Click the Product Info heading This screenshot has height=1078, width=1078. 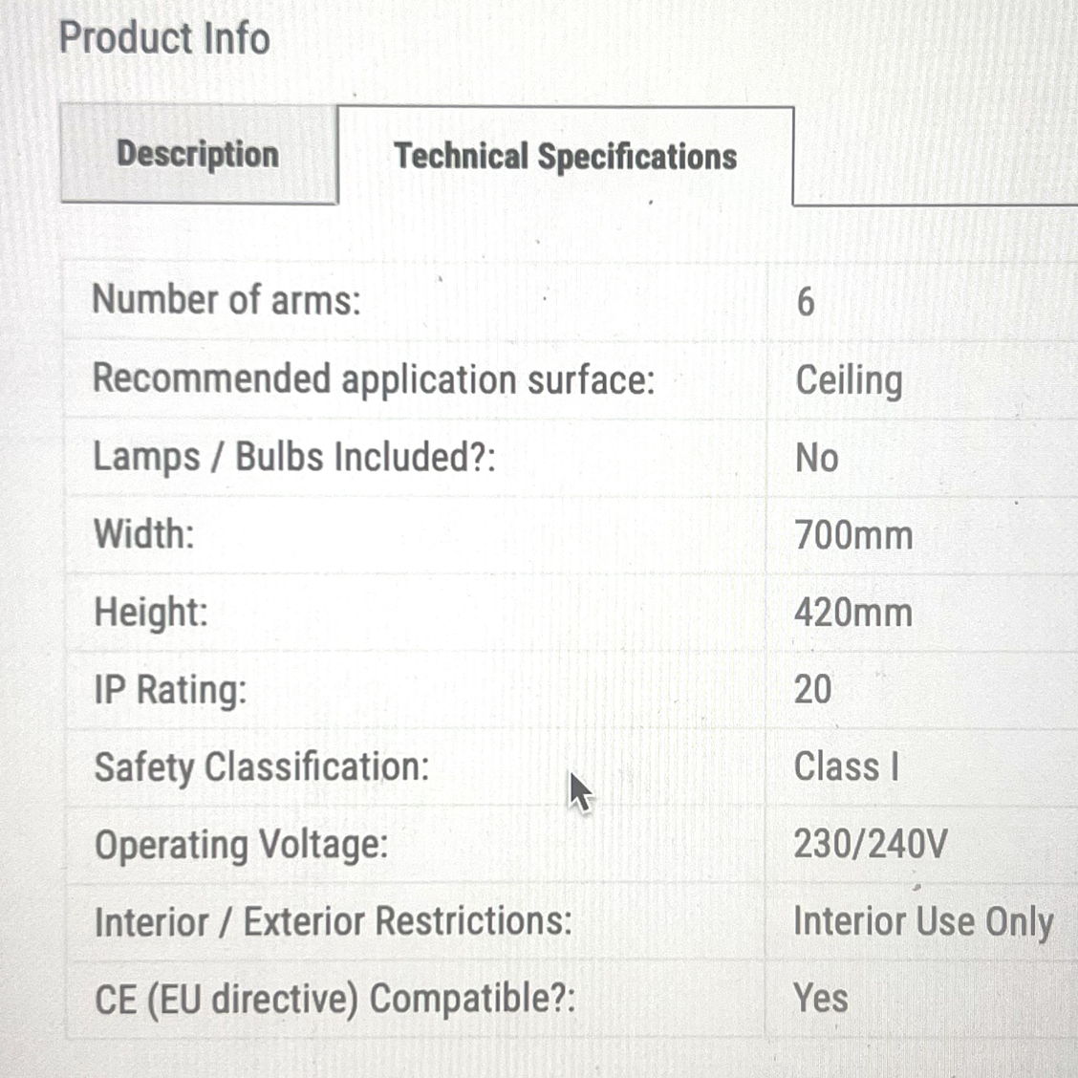point(164,38)
